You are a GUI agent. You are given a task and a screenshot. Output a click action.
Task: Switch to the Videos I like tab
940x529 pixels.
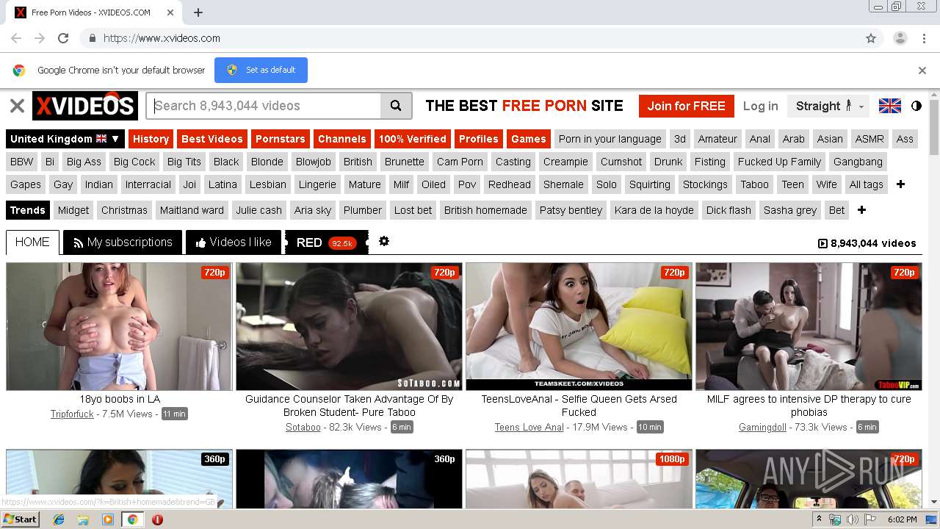point(234,242)
